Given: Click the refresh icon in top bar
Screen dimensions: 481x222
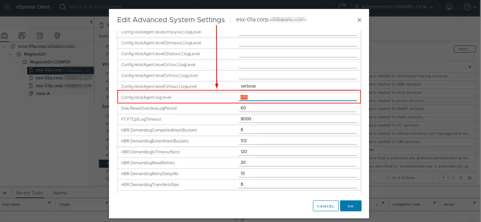Looking at the screenshot, I should click(342, 7).
